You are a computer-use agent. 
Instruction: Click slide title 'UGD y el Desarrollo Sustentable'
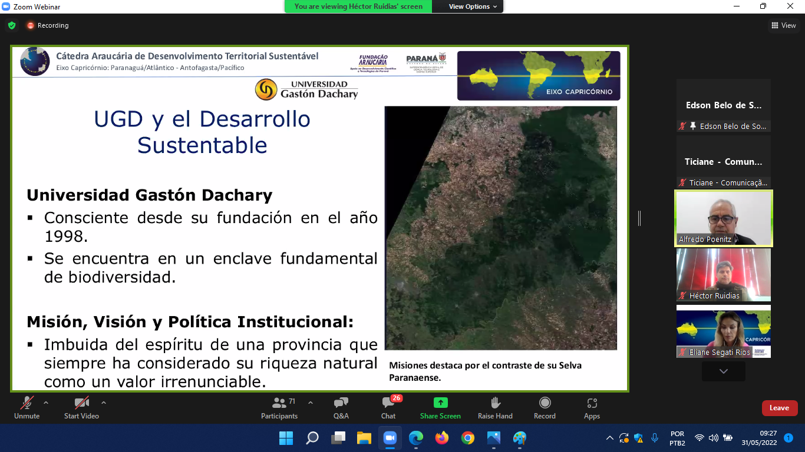[x=202, y=132]
